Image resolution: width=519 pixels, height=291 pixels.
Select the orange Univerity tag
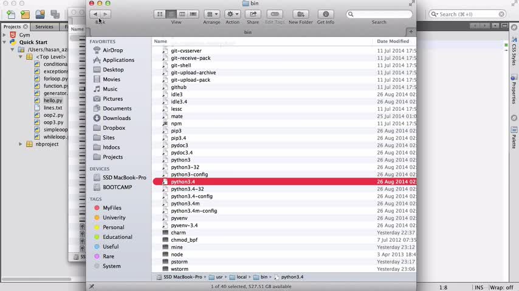click(114, 218)
